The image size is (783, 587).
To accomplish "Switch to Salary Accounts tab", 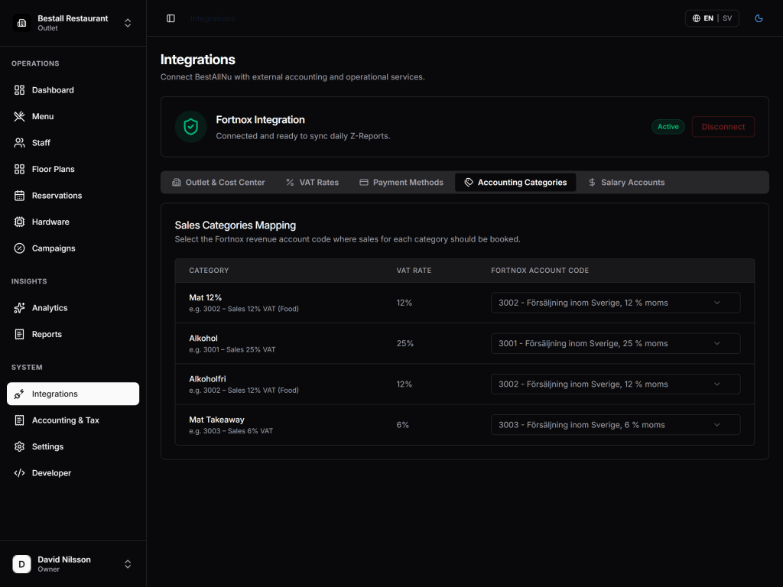I will (626, 182).
